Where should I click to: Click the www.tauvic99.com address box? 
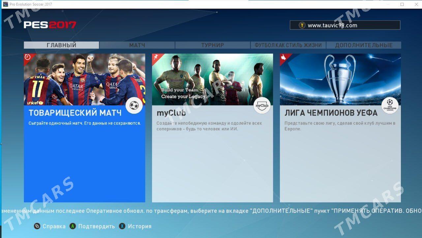(x=345, y=25)
